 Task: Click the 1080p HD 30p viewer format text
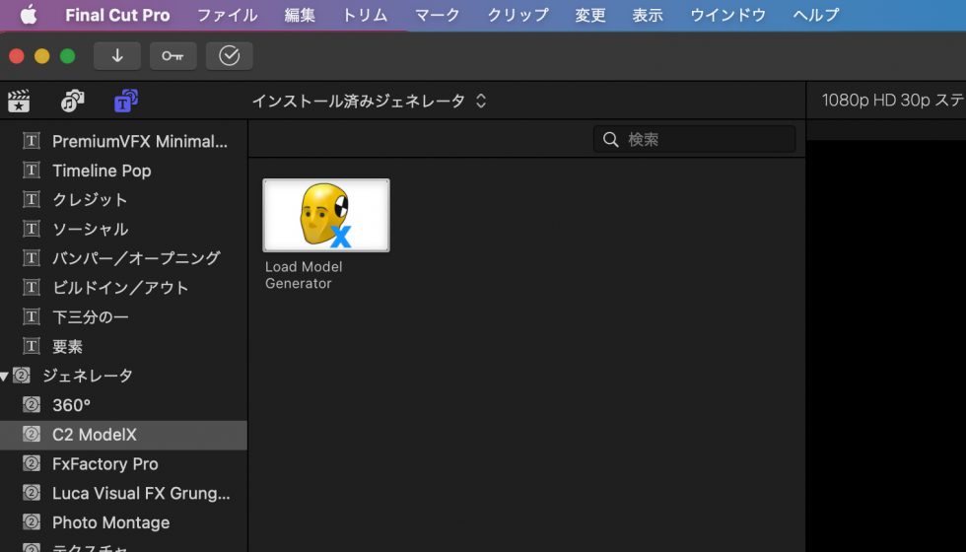click(x=893, y=101)
